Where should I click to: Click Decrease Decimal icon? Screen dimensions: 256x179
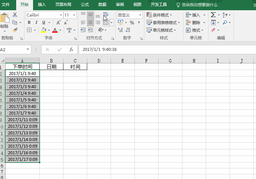[128, 30]
